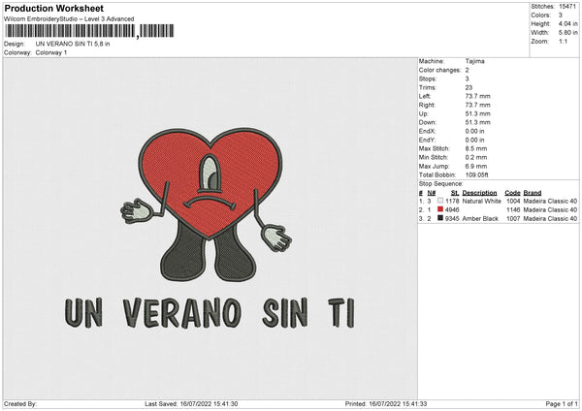Image resolution: width=582 pixels, height=411 pixels.
Task: Click the Last Saved timestamp
Action: click(191, 403)
